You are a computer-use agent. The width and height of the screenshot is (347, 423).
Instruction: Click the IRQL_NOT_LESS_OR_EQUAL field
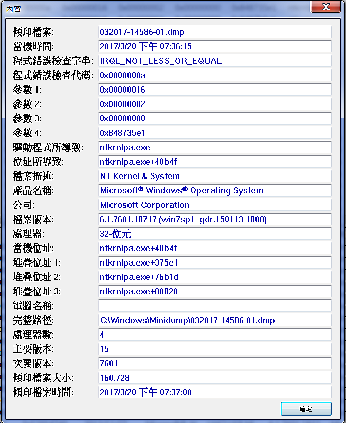click(215, 61)
